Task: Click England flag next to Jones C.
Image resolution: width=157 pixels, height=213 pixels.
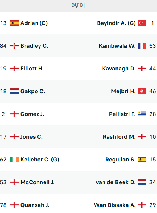Action: [x=14, y=137]
